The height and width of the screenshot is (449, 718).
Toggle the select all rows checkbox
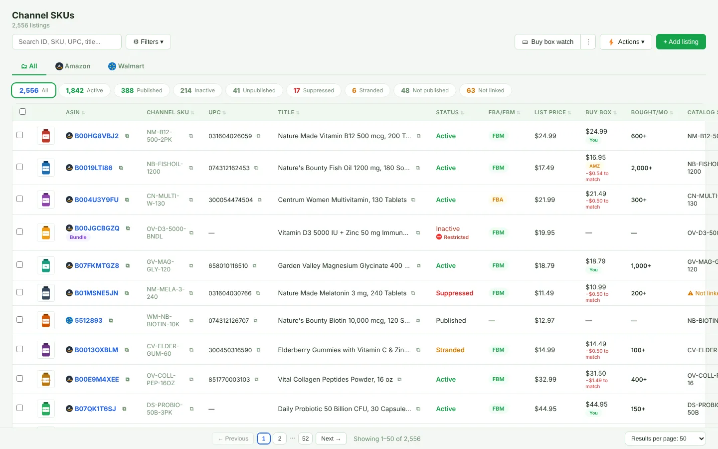[22, 112]
